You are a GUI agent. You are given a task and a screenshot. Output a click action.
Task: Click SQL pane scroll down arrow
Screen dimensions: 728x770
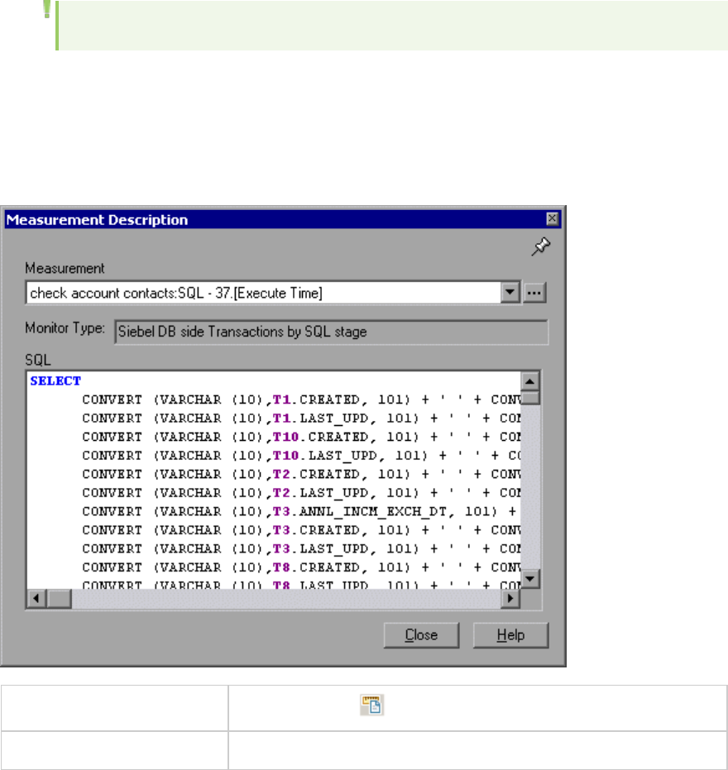(x=530, y=578)
